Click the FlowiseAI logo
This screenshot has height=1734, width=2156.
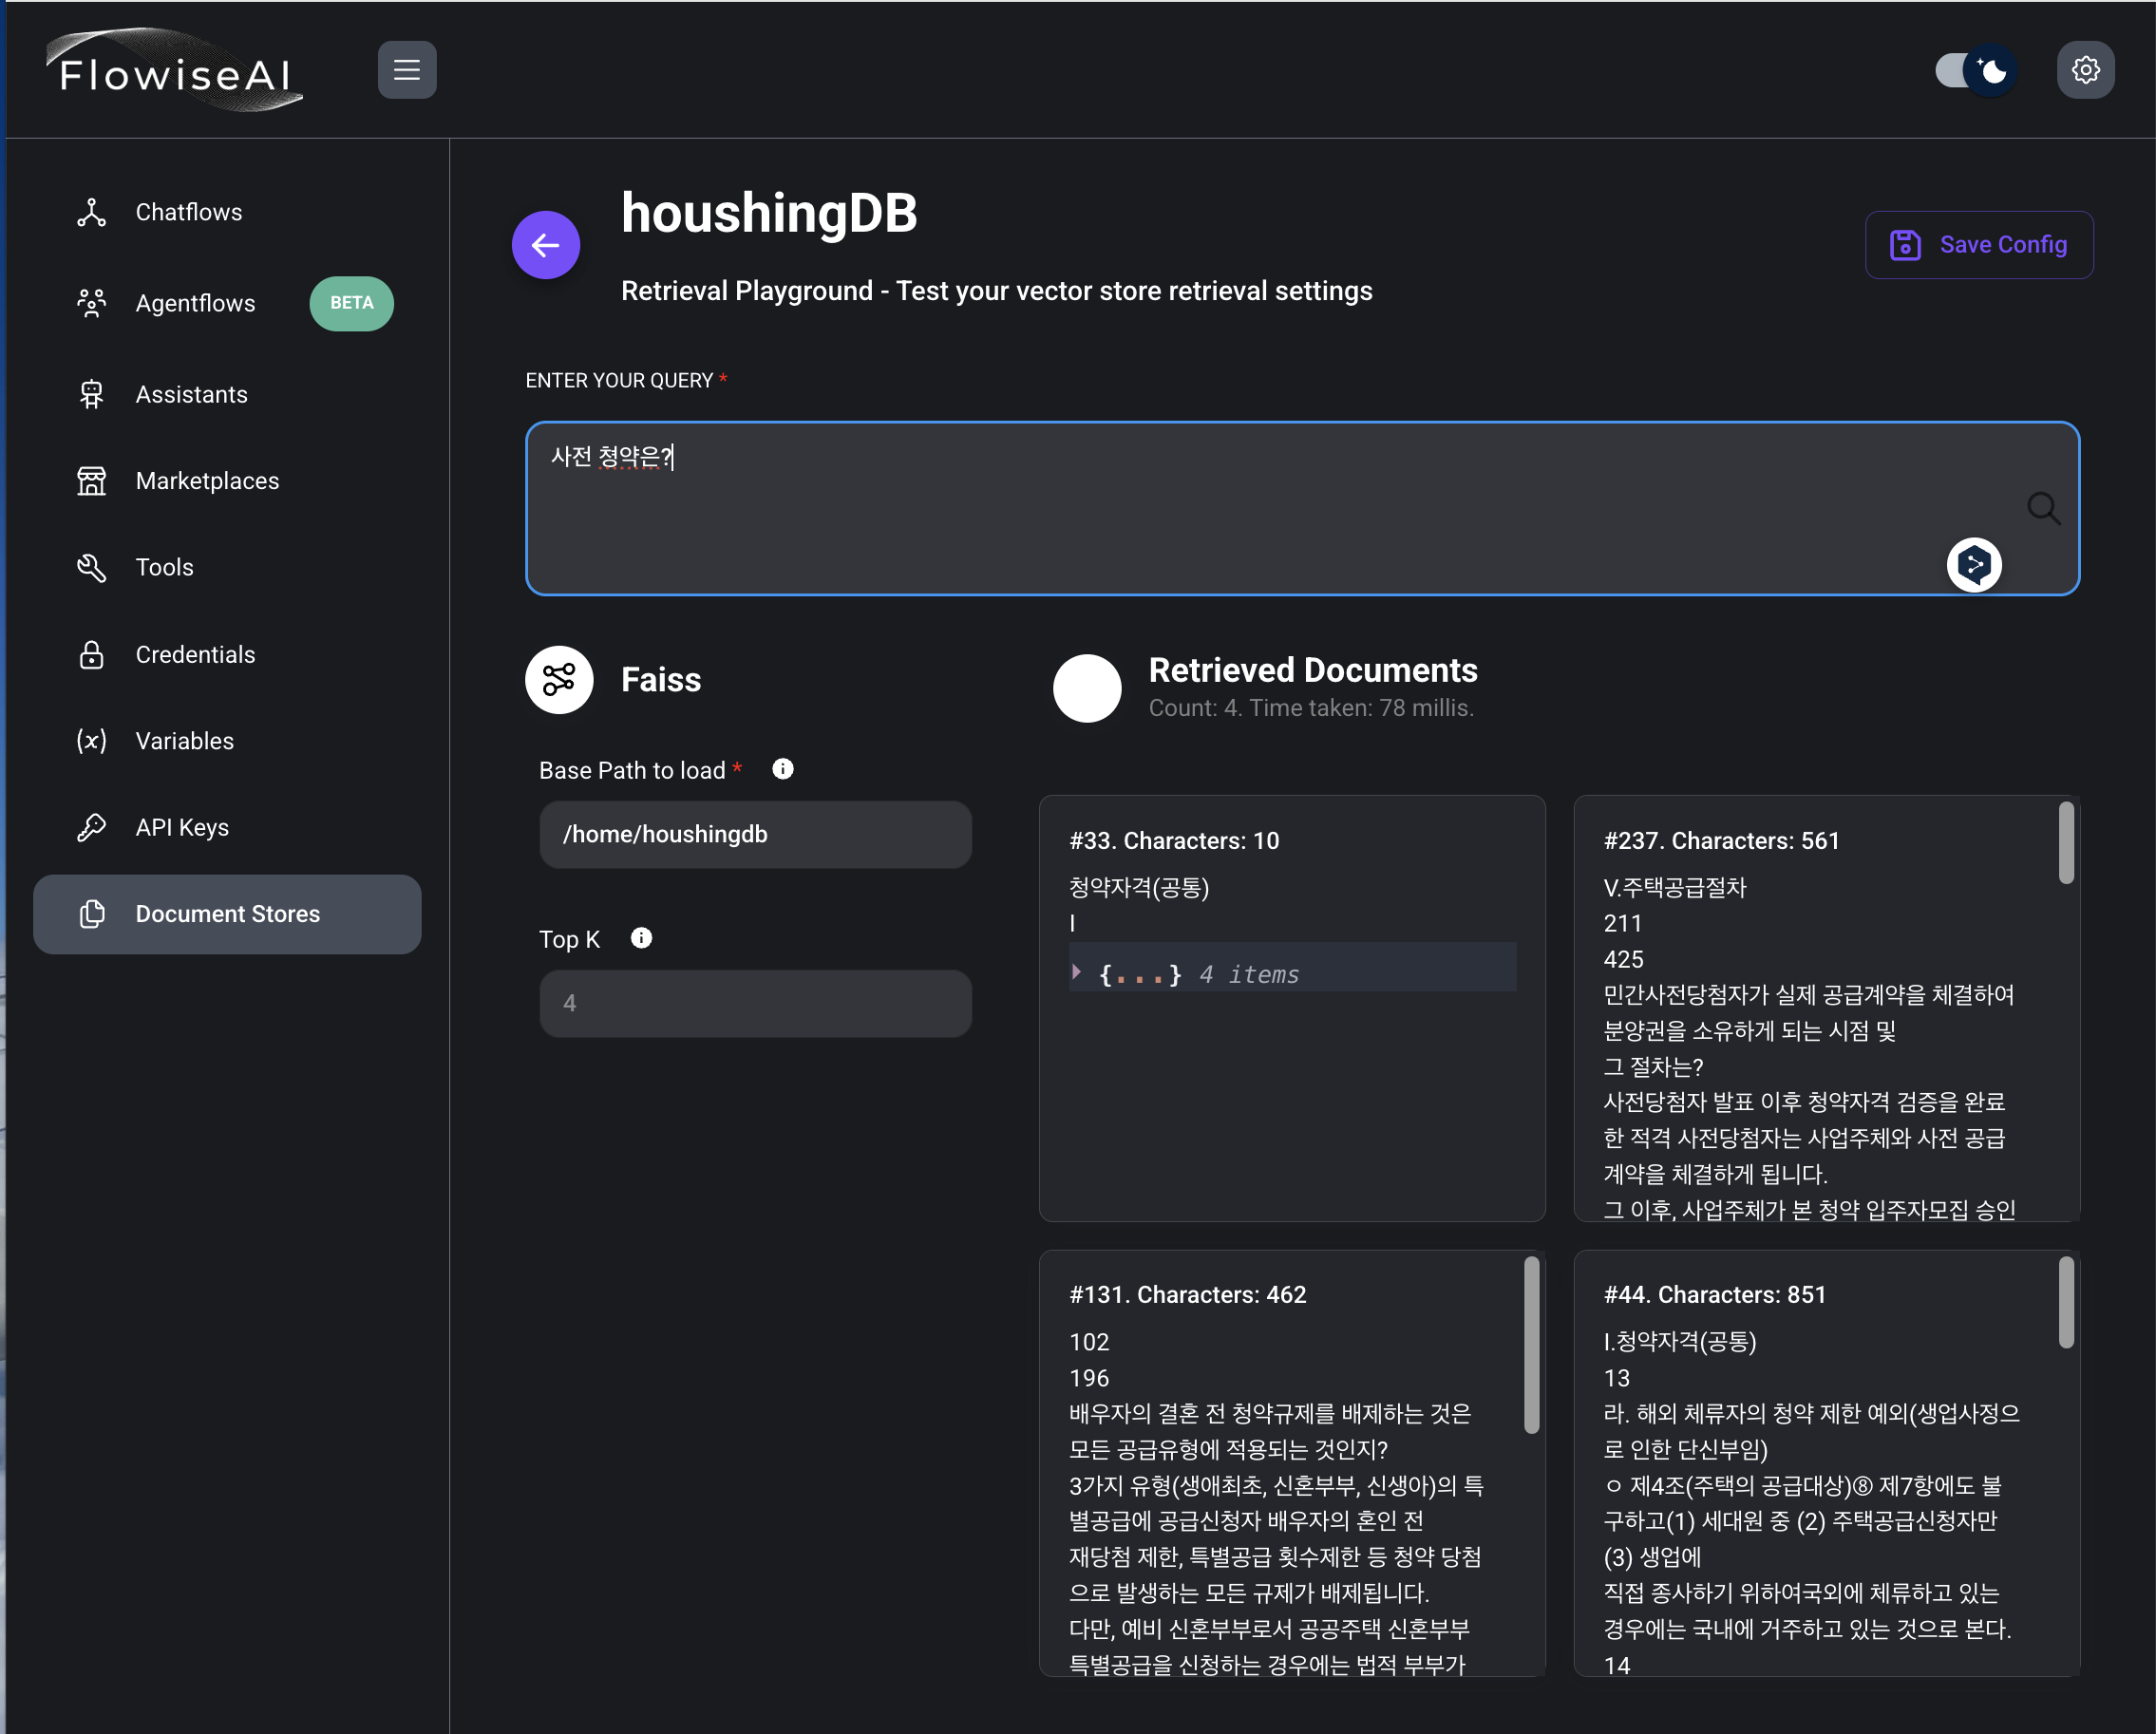(x=174, y=72)
